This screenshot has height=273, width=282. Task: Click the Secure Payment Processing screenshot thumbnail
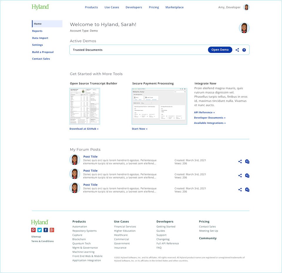159,106
